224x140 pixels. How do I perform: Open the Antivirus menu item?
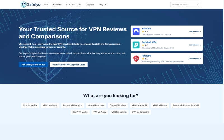click(57, 4)
